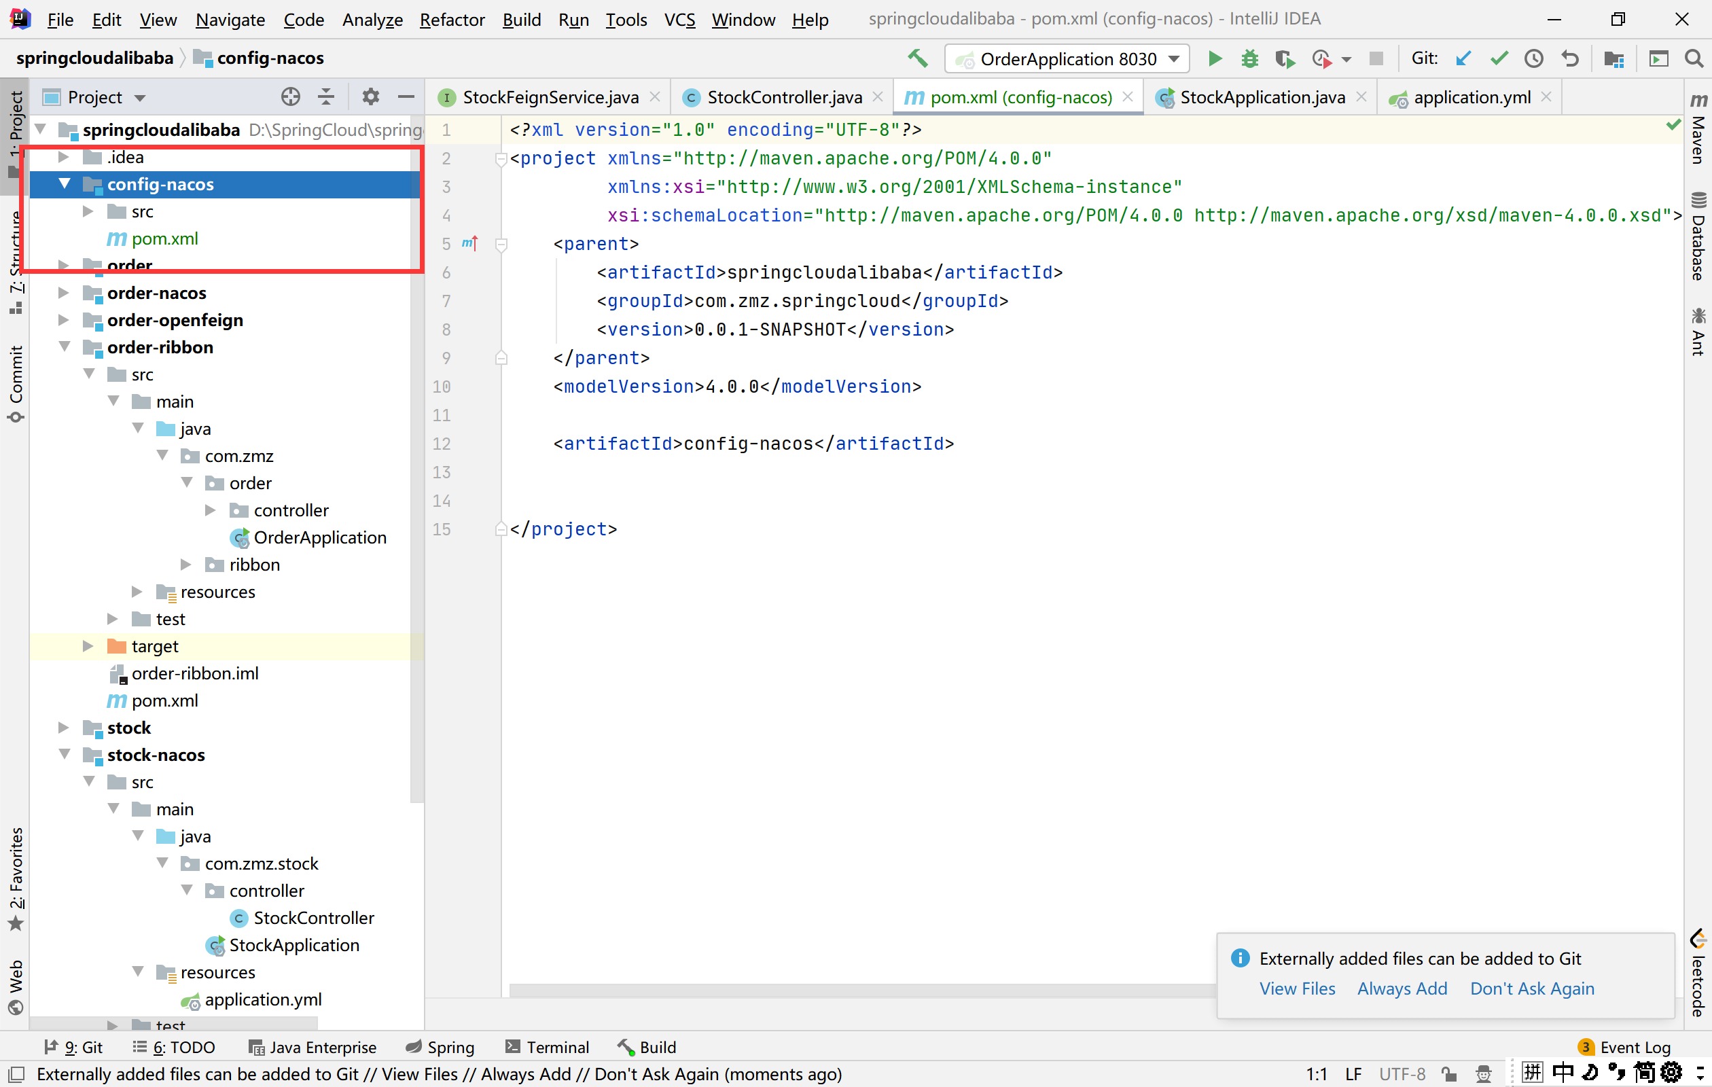Click the Search Everywhere magnifier icon

click(1694, 58)
